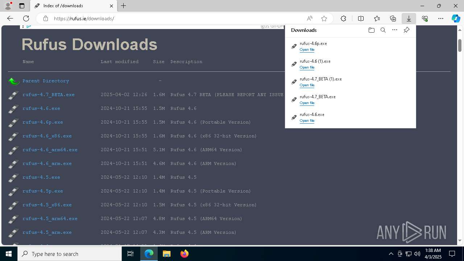
Task: Open the notification center
Action: point(452,254)
